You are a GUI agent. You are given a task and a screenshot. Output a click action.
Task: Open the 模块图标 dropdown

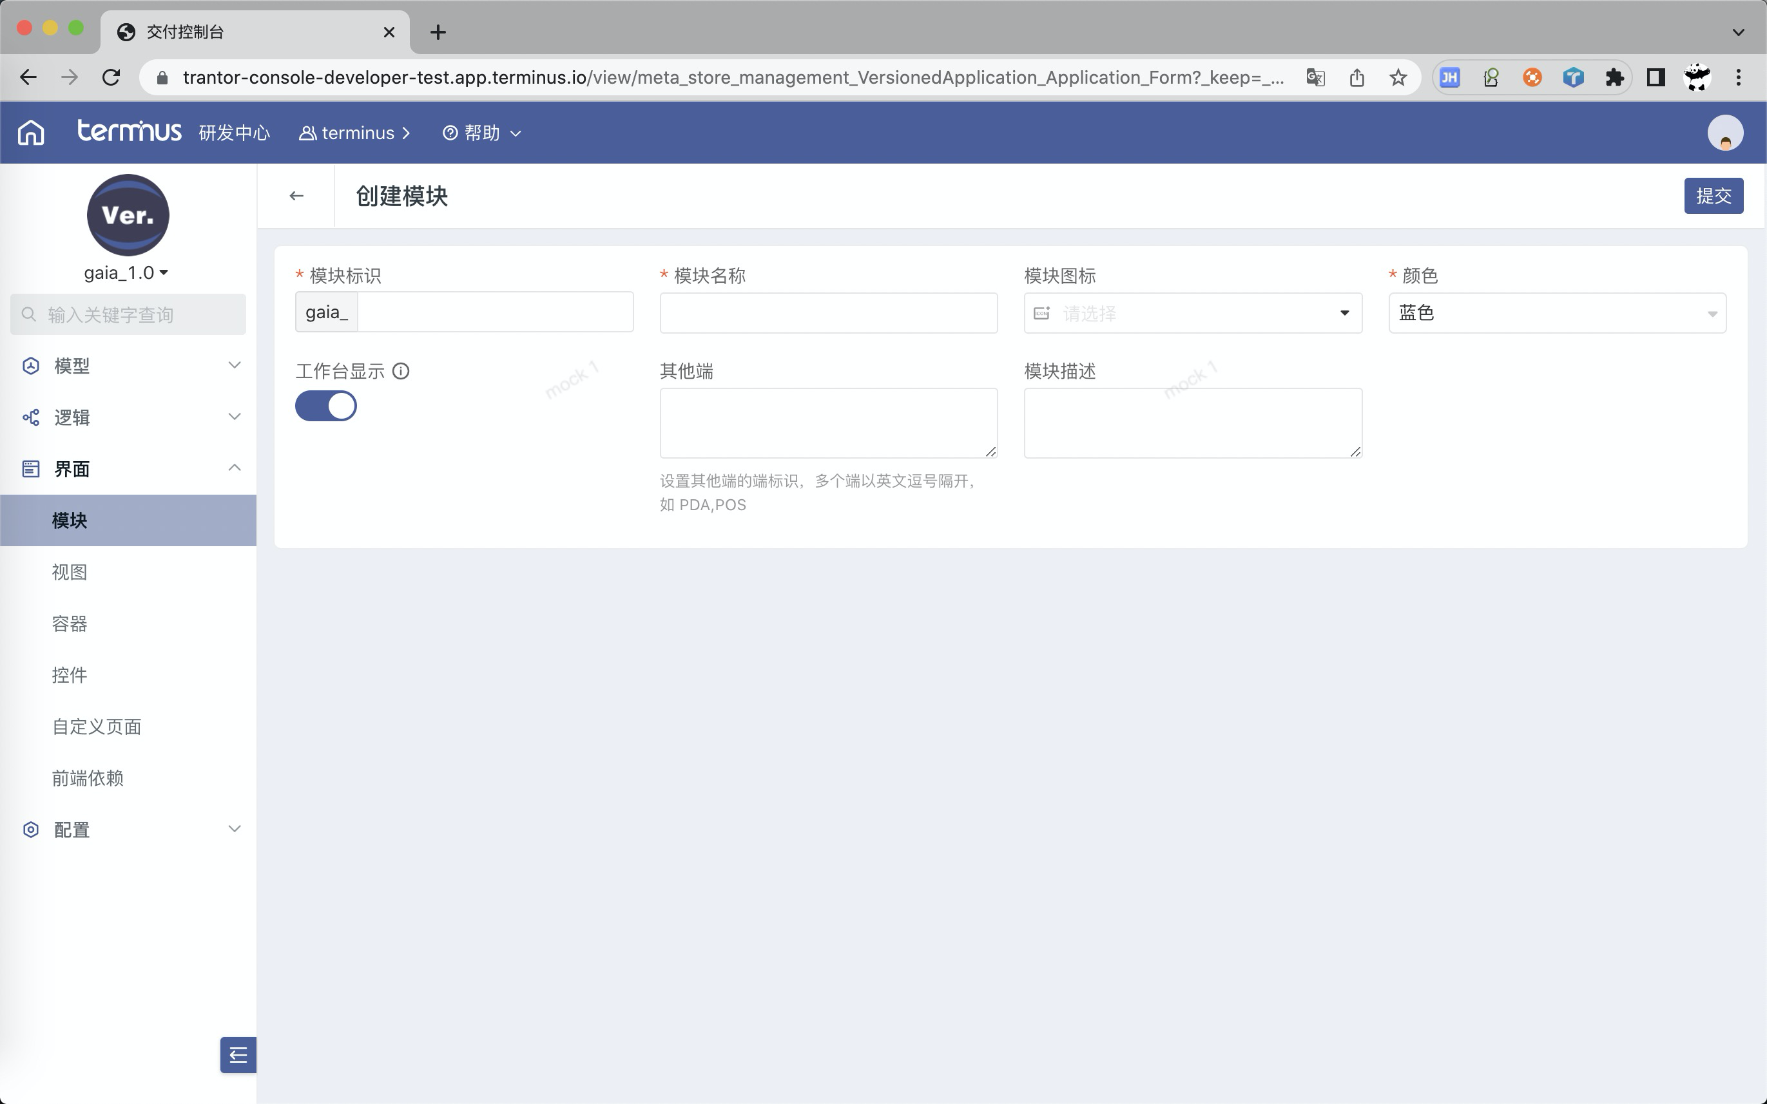(1192, 313)
